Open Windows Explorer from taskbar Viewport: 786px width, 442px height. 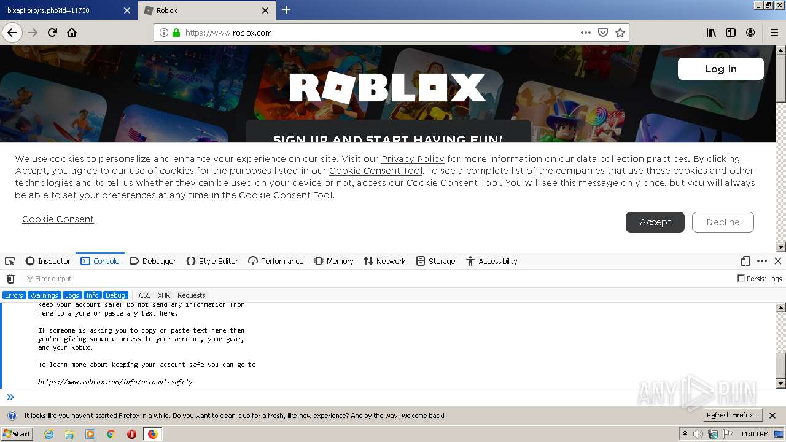69,434
